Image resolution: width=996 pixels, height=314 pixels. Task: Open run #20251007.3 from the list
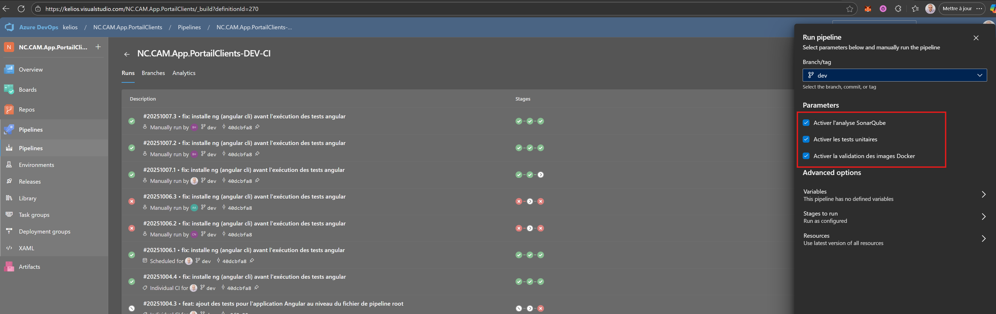click(x=244, y=116)
